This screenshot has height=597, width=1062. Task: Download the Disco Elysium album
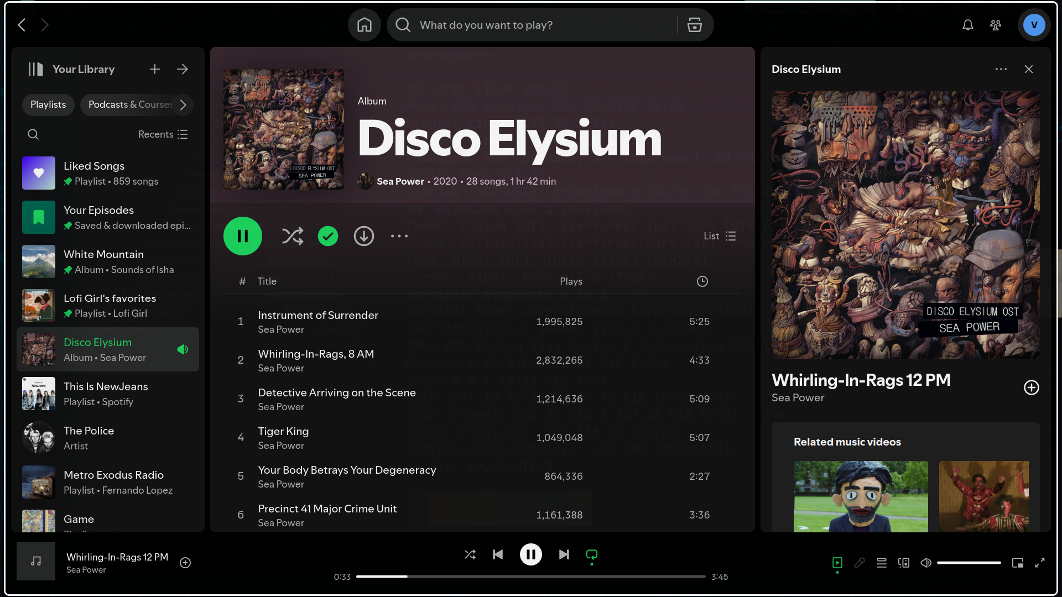tap(363, 236)
